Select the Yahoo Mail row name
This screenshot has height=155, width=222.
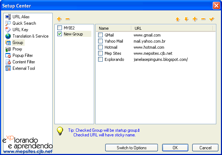[x=114, y=41]
